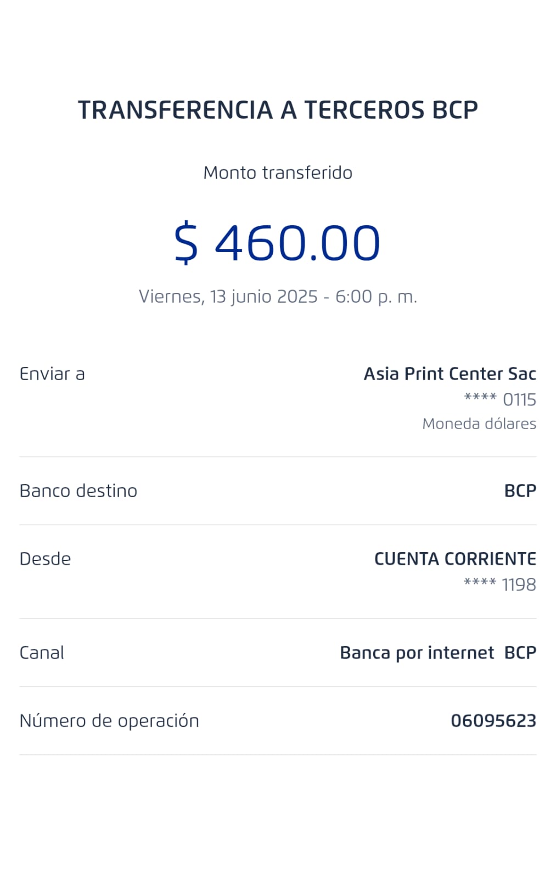Click the Enviar a label

pos(52,374)
